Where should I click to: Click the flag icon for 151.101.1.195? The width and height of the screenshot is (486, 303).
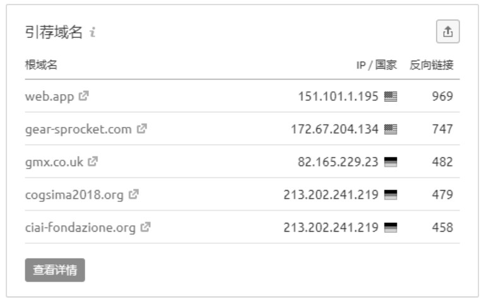tap(390, 97)
